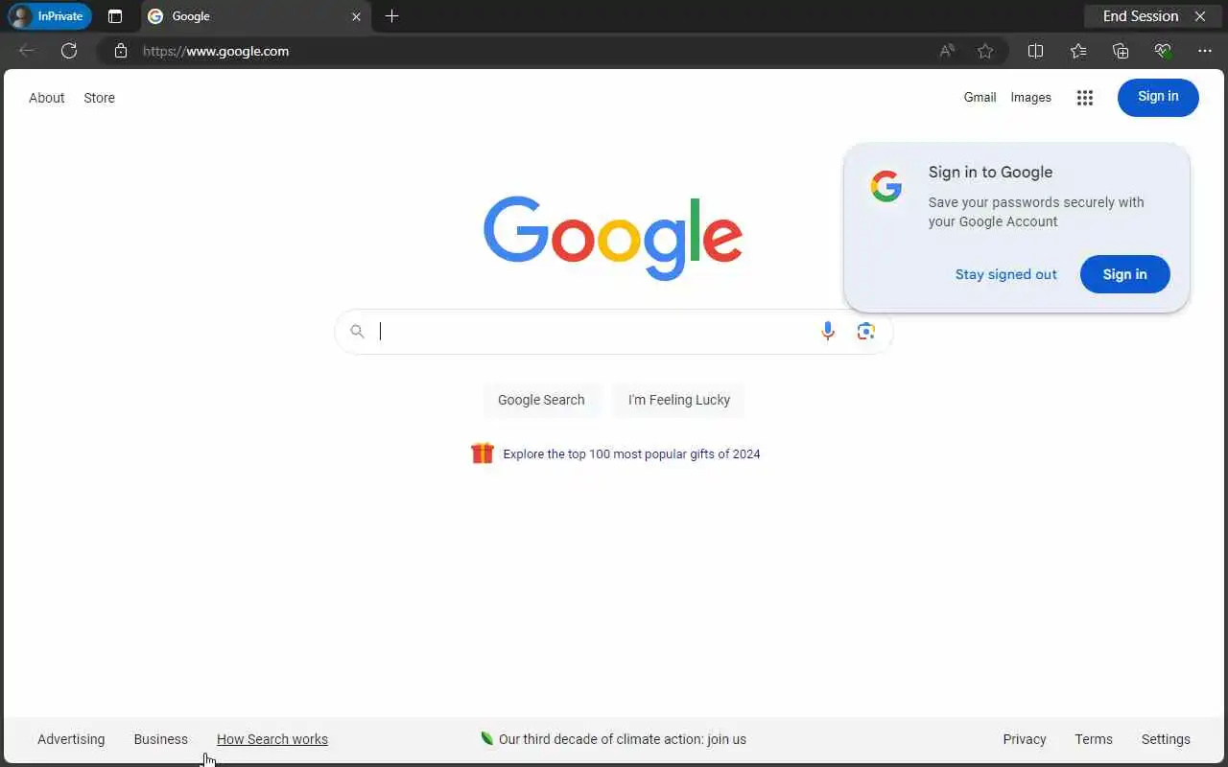
Task: Click the gift box icon
Action: pos(482,453)
